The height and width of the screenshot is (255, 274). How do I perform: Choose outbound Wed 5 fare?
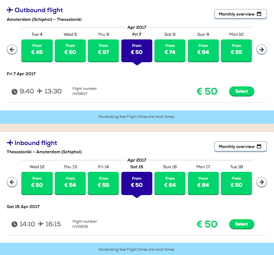click(x=70, y=51)
